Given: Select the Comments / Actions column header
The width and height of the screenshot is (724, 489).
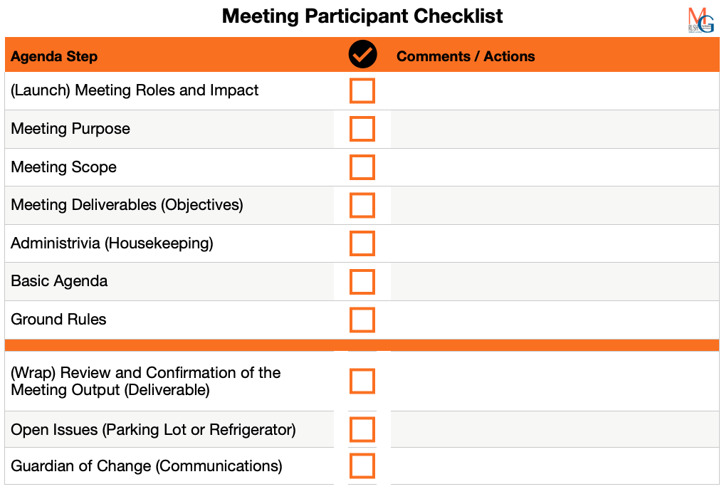Looking at the screenshot, I should [466, 56].
